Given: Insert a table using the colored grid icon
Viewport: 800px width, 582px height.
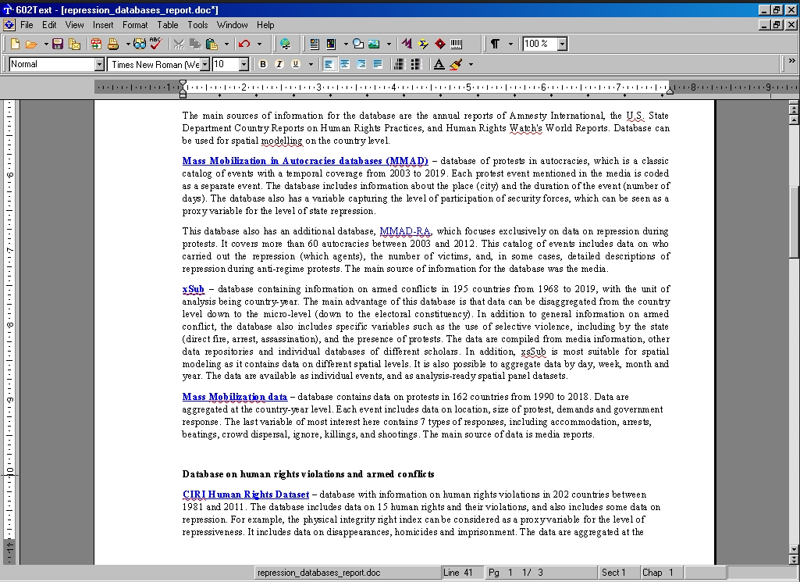Looking at the screenshot, I should tap(331, 44).
